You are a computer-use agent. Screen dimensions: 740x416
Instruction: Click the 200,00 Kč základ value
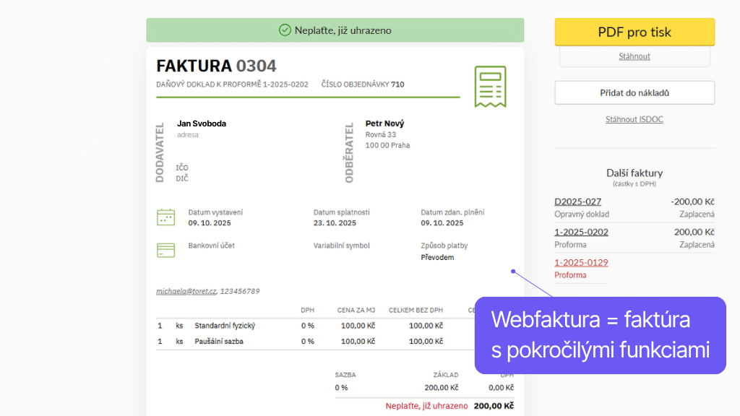coord(442,388)
